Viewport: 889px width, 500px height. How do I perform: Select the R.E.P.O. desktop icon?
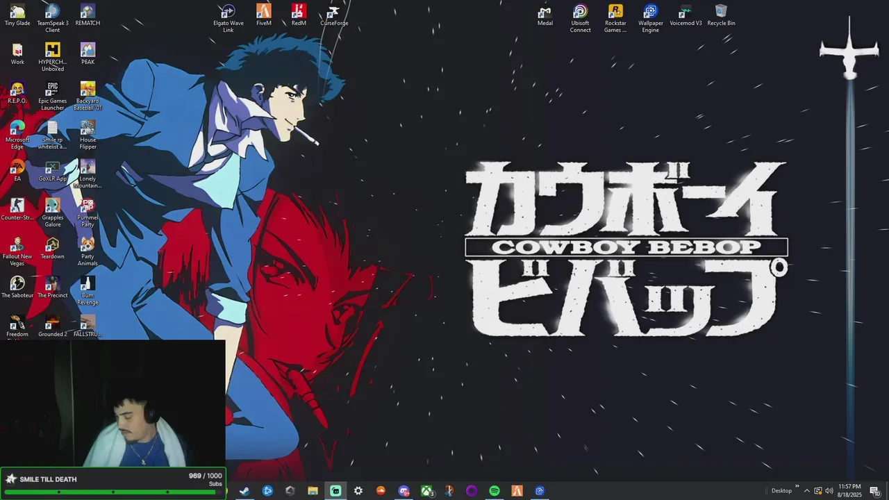click(17, 93)
